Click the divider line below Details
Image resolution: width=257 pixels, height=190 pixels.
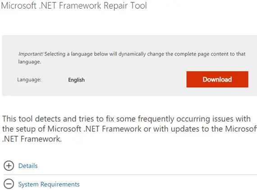click(130, 175)
